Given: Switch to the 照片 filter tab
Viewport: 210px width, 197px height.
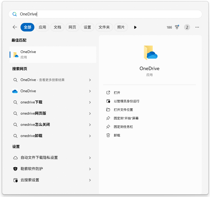Looking at the screenshot, I should coord(121,27).
